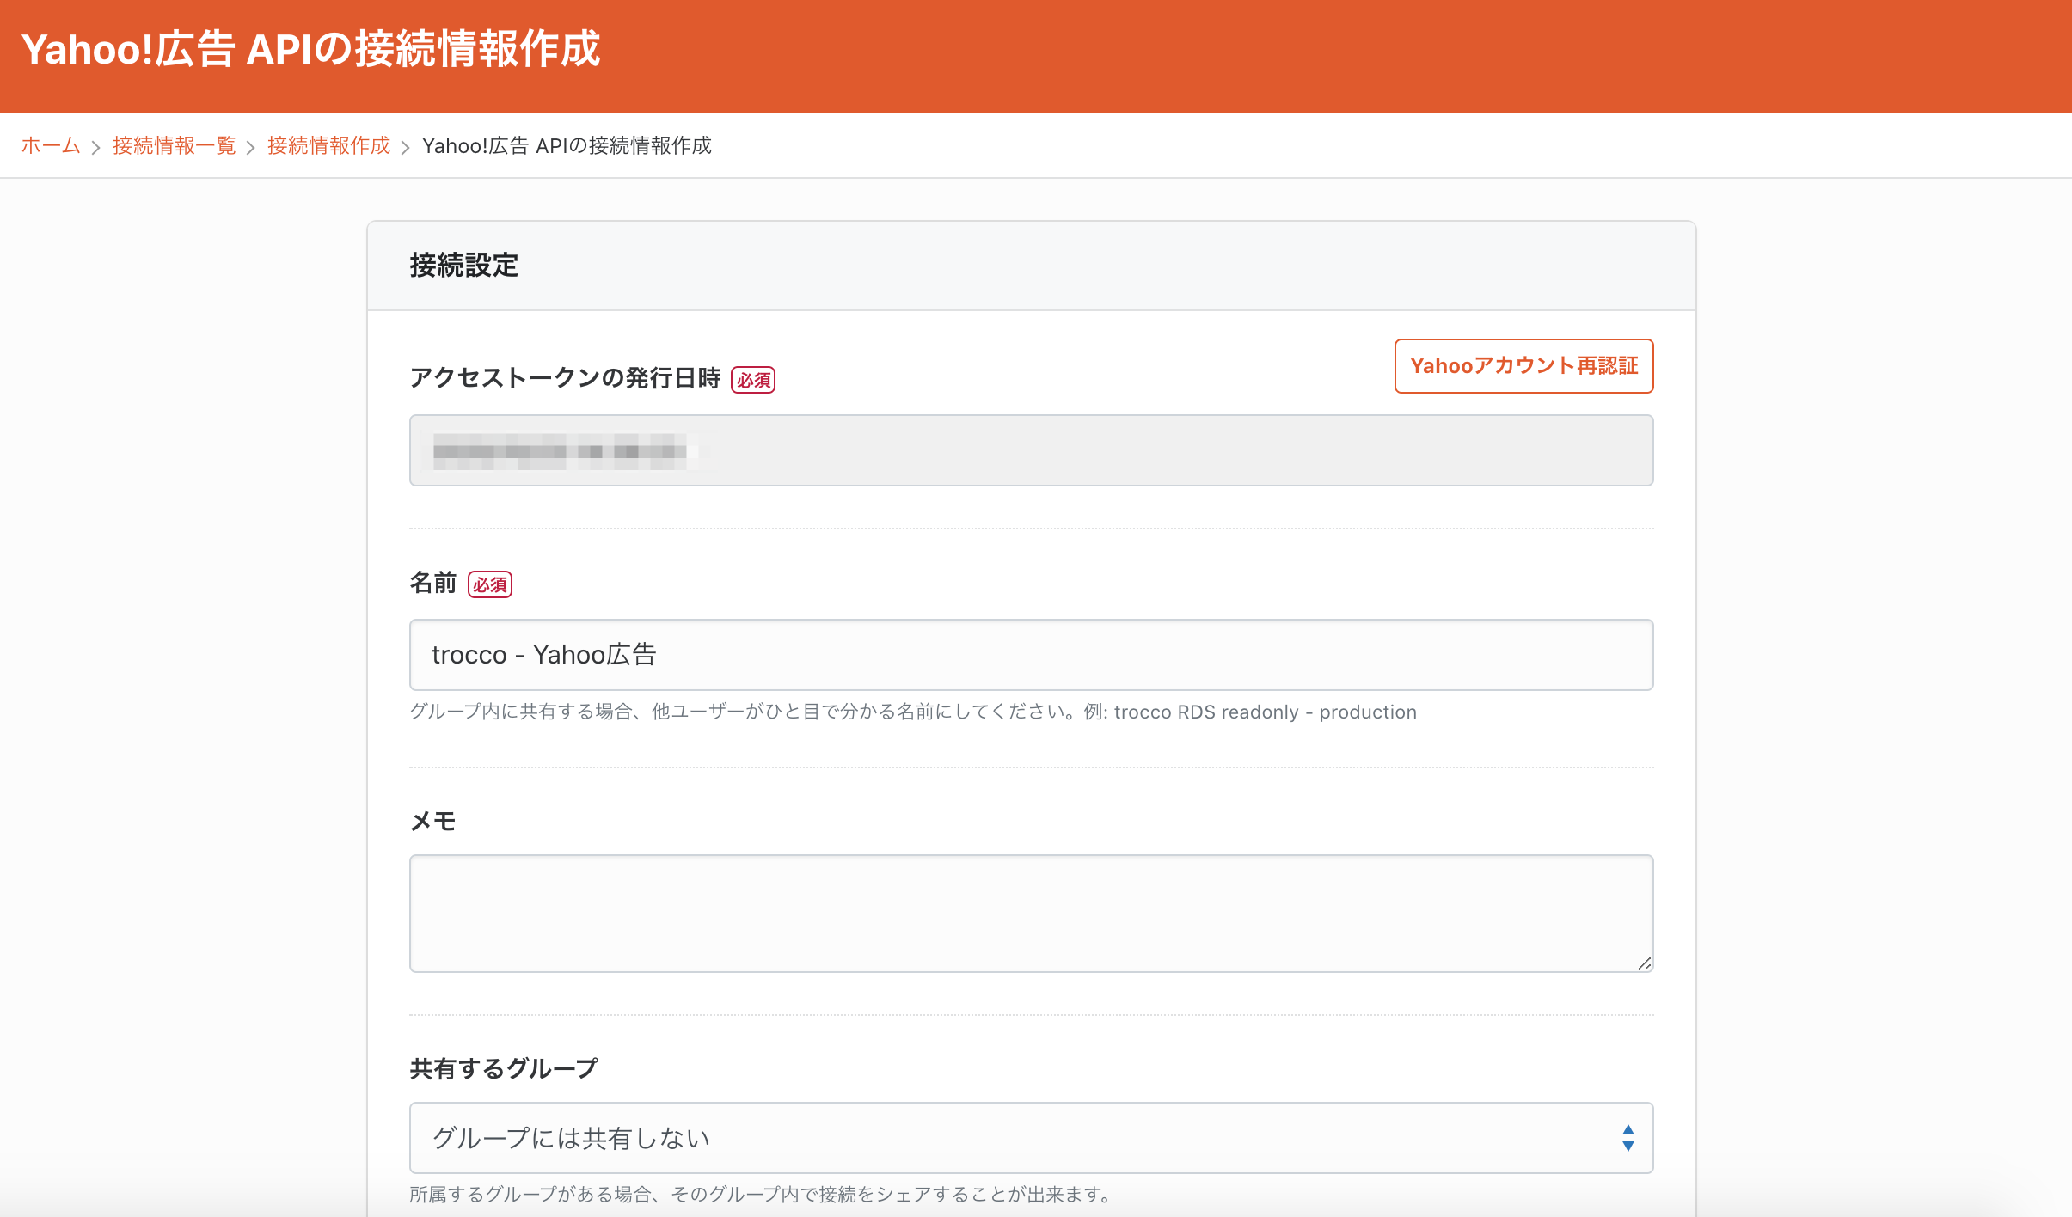The height and width of the screenshot is (1217, 2072).
Task: Click the 必須 badge next to 名前
Action: (490, 584)
